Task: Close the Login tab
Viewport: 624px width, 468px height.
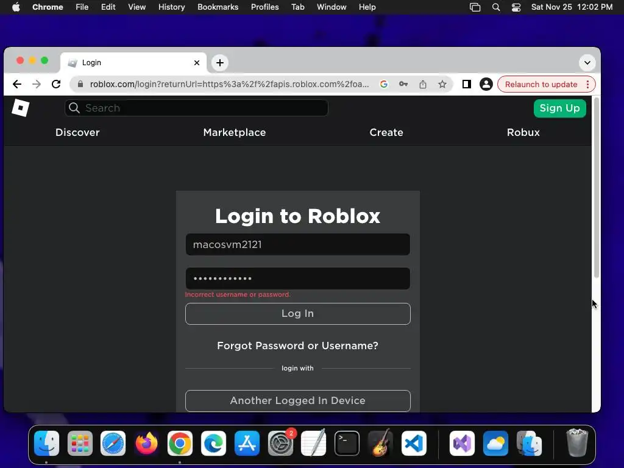Action: tap(197, 63)
